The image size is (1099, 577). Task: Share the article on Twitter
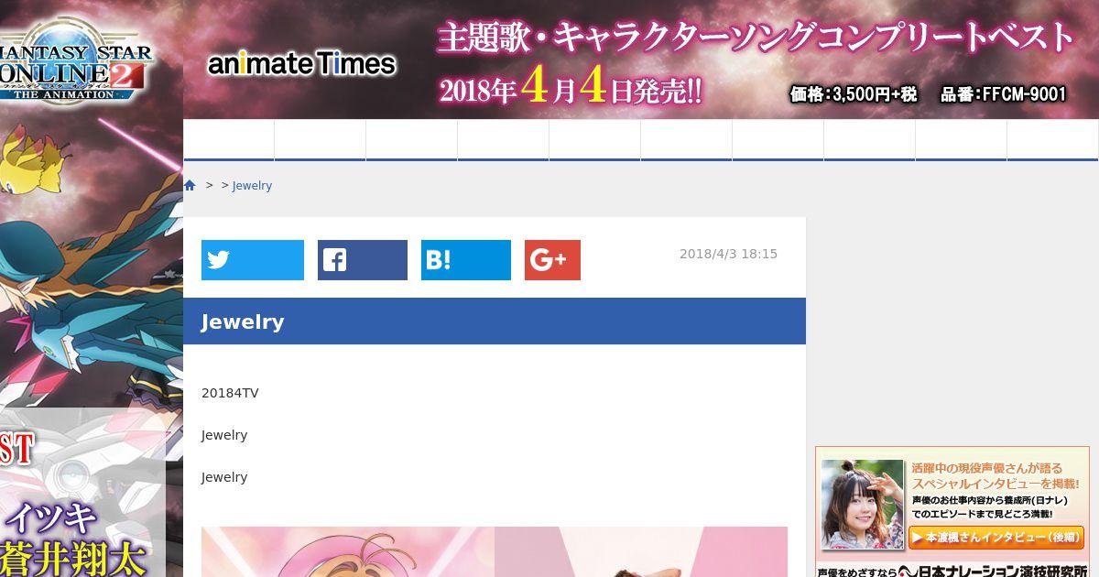click(x=253, y=260)
